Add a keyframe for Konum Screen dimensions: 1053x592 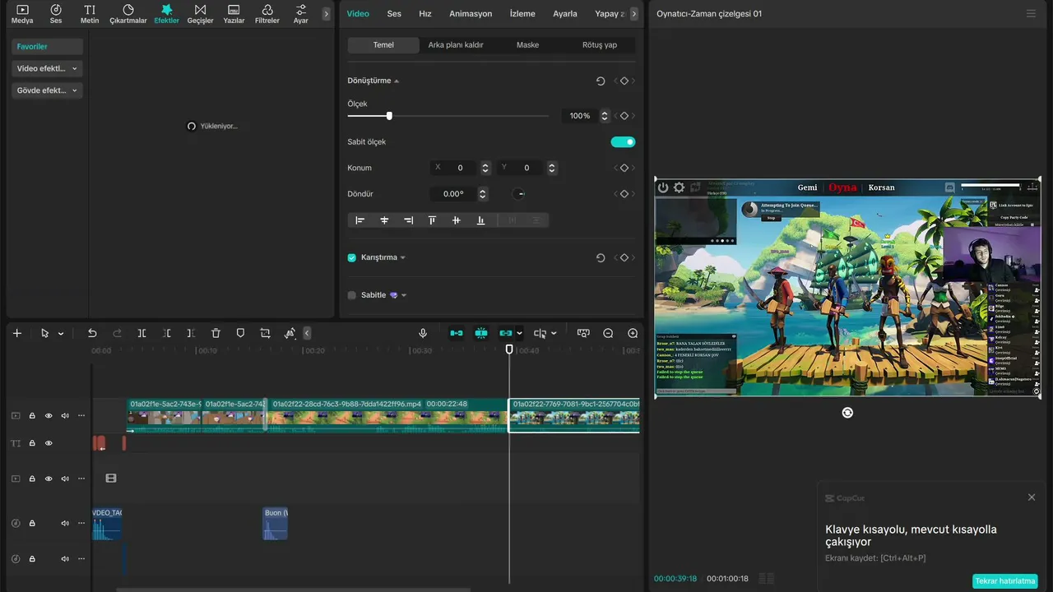tap(624, 168)
